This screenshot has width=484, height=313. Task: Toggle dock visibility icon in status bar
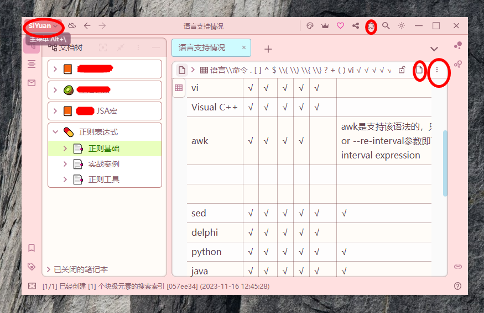tap(32, 286)
